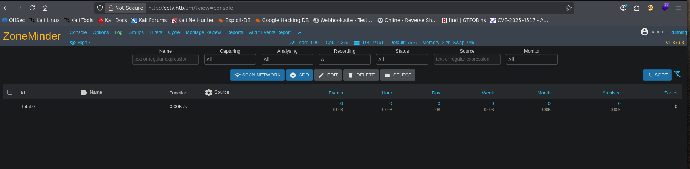Click the SELECT button

pos(398,75)
